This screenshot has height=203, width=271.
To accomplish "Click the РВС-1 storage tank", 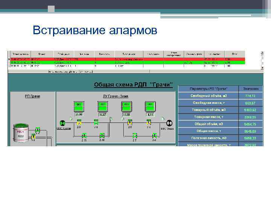I will coord(21,133).
